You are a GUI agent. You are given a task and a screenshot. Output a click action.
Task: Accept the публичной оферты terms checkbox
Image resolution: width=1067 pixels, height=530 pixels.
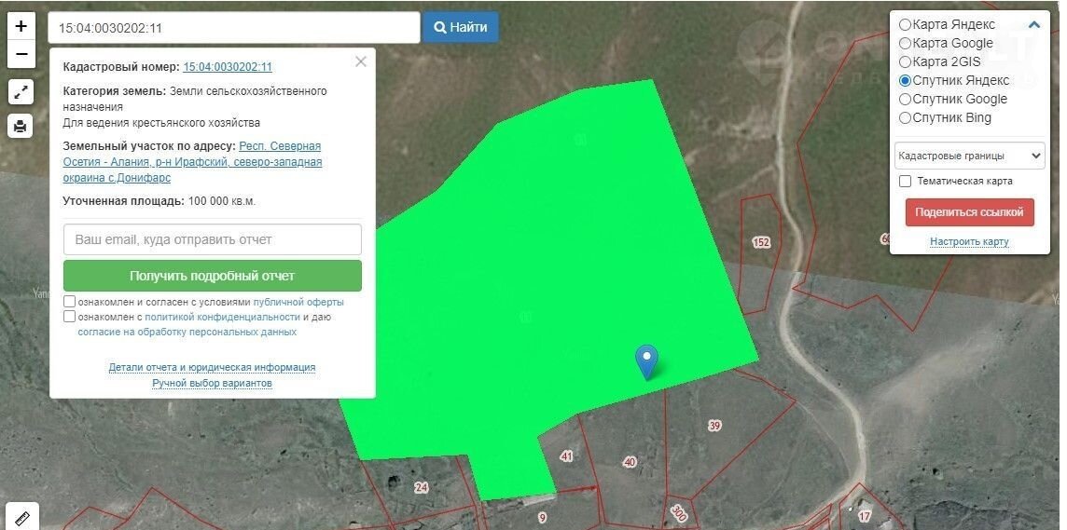tap(70, 302)
